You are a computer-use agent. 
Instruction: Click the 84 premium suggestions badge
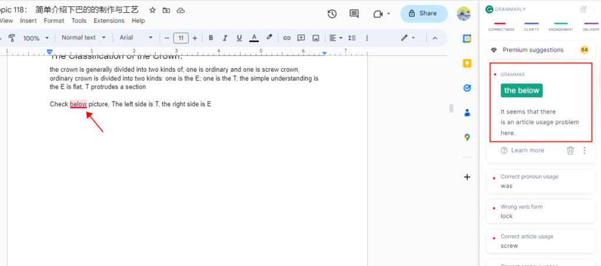(584, 50)
